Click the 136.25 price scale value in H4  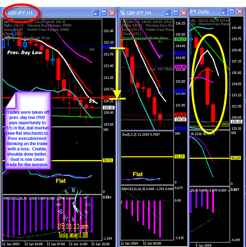click(x=180, y=23)
